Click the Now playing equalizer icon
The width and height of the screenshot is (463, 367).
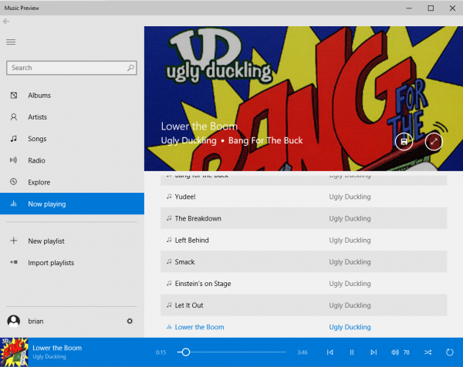coord(14,204)
